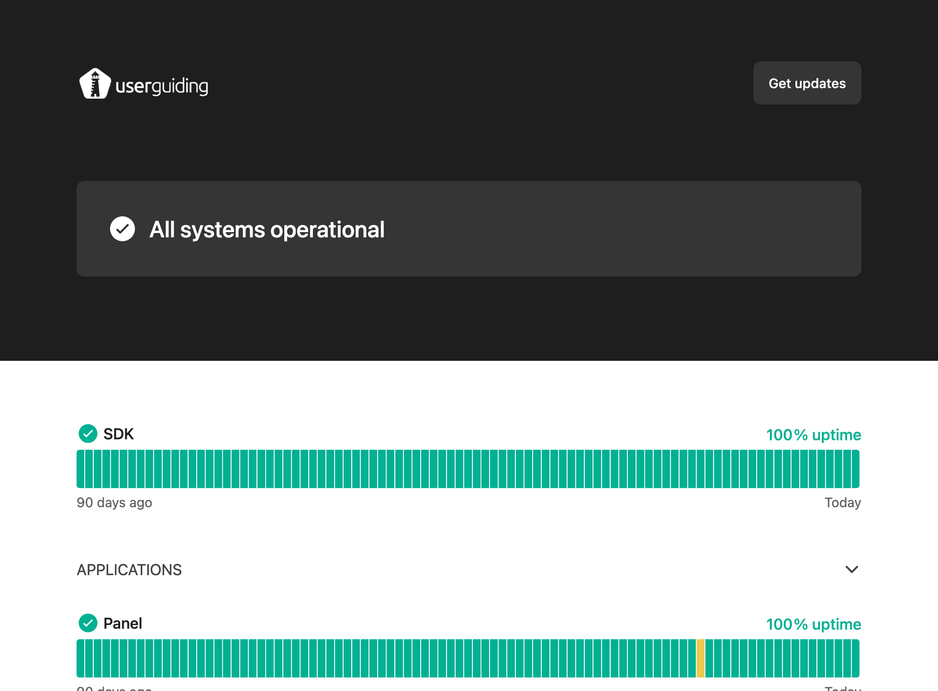
Task: Click the yellow incident bar in the Panel chart
Action: 700,658
